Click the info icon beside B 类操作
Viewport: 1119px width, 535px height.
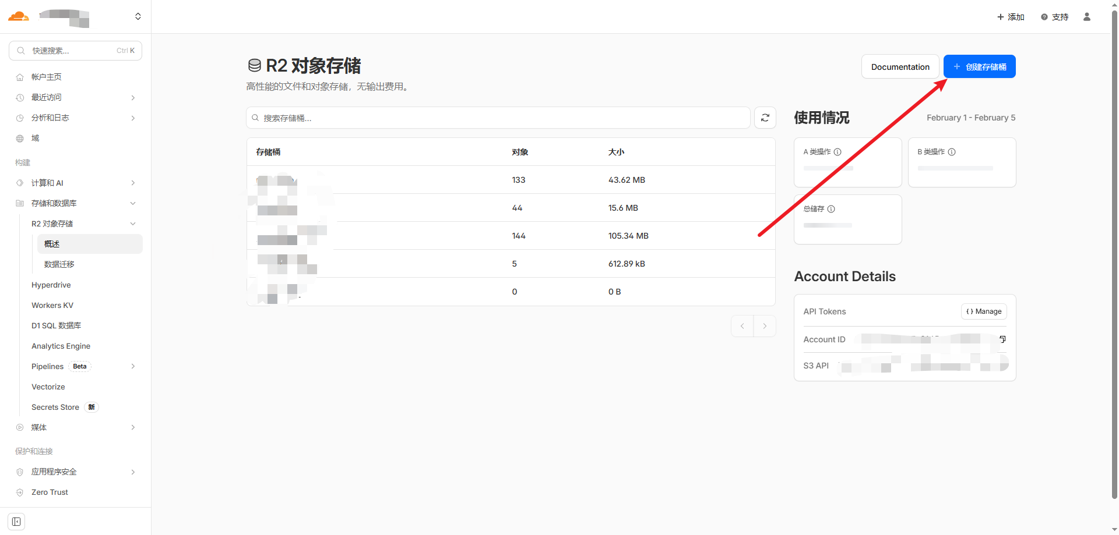952,152
